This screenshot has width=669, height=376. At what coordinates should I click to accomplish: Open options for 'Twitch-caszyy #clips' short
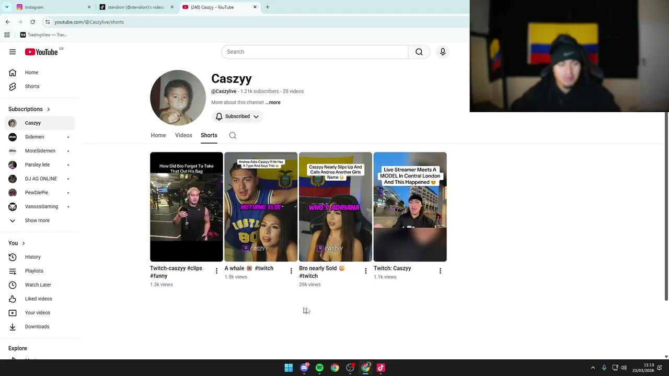click(x=216, y=271)
